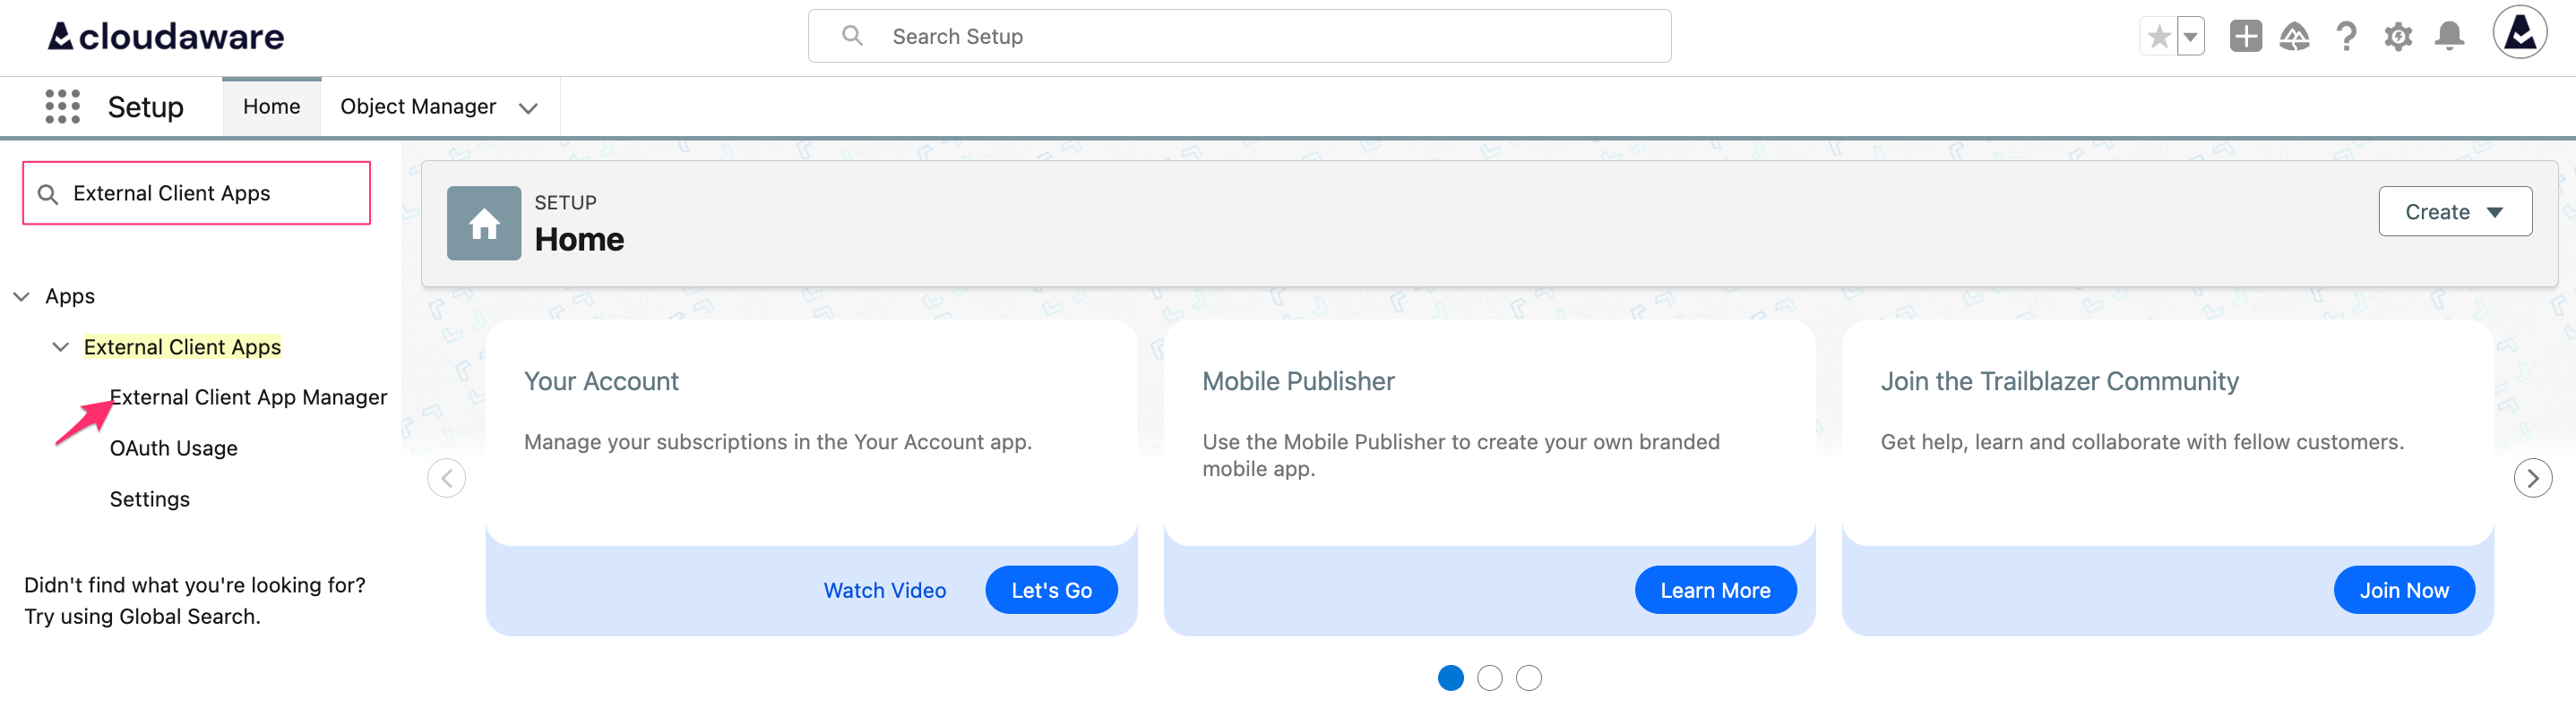
Task: Click the setup gear icon
Action: 2397,37
